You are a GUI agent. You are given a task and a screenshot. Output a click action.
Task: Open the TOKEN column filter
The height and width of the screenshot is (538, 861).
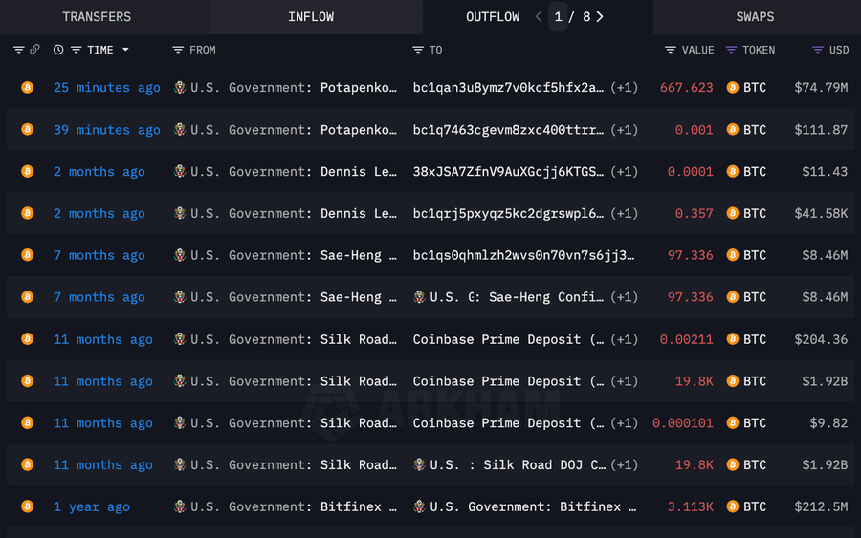pyautogui.click(x=731, y=50)
